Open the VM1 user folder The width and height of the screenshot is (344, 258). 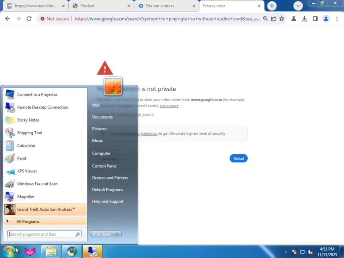(96, 105)
